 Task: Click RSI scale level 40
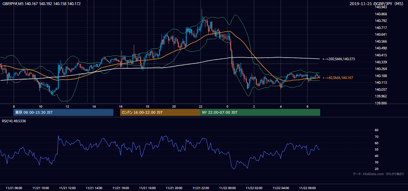(x=376, y=156)
